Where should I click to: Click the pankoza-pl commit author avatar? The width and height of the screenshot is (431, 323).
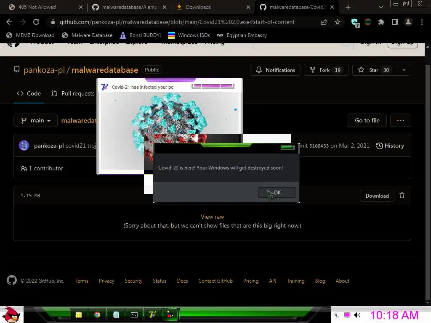24,145
